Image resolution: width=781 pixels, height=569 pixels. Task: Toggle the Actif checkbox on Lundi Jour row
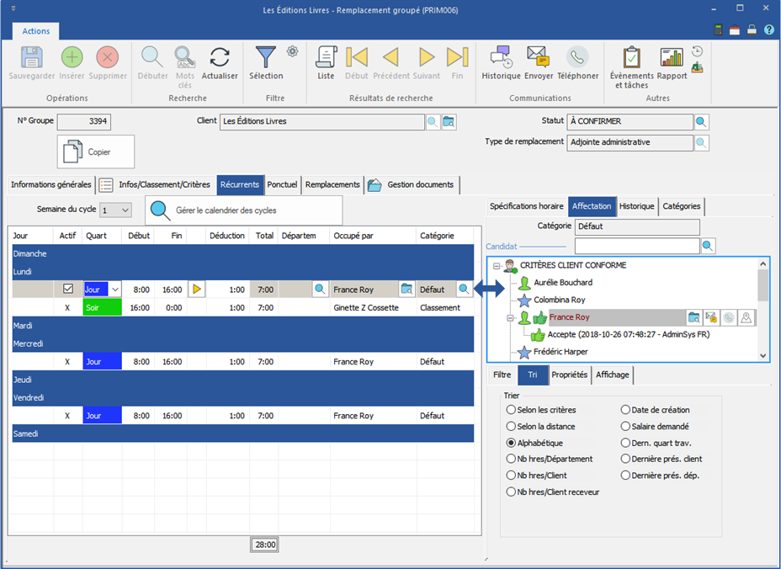tap(67, 289)
